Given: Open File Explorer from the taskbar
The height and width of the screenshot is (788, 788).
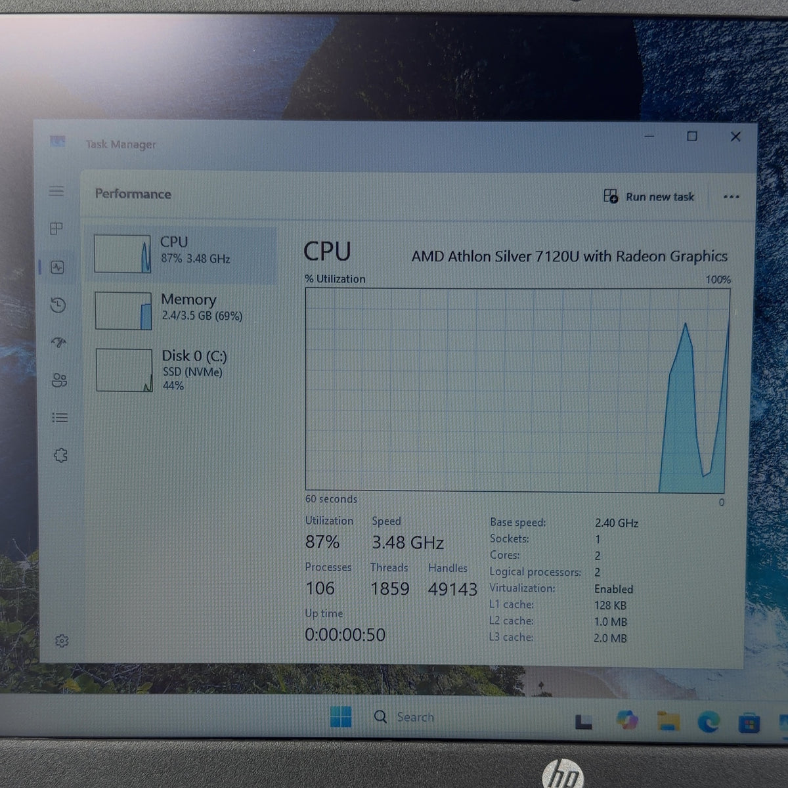Looking at the screenshot, I should [668, 722].
